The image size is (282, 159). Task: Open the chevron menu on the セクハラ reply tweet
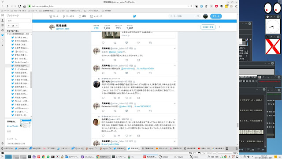[174, 49]
